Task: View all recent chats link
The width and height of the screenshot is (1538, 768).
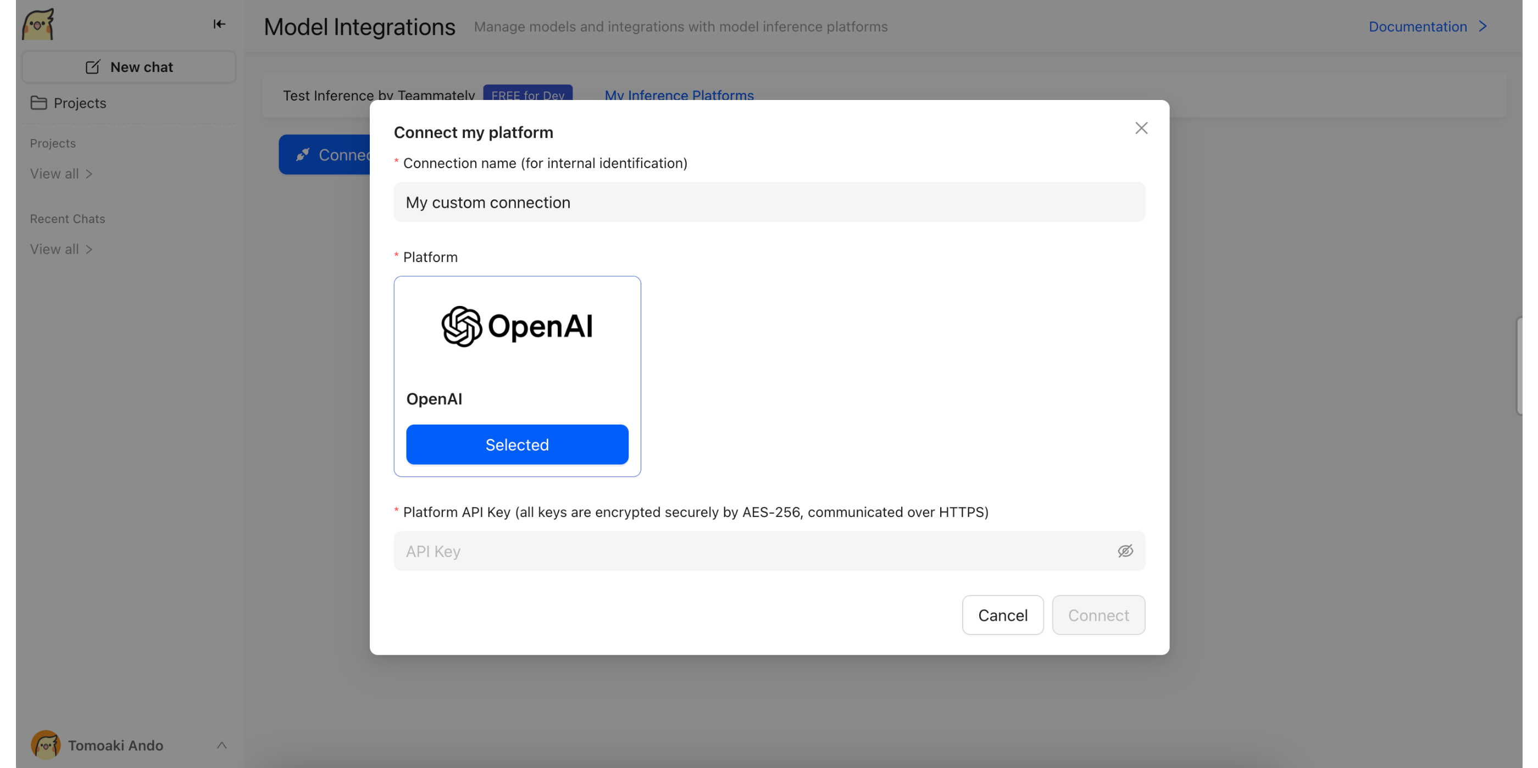Action: [x=62, y=249]
